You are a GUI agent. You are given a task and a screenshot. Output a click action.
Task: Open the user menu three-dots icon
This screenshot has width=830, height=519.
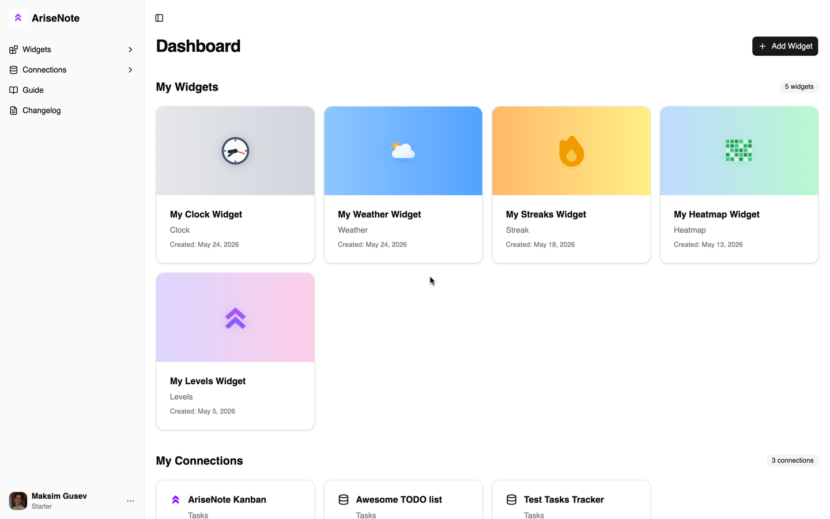[x=130, y=501]
